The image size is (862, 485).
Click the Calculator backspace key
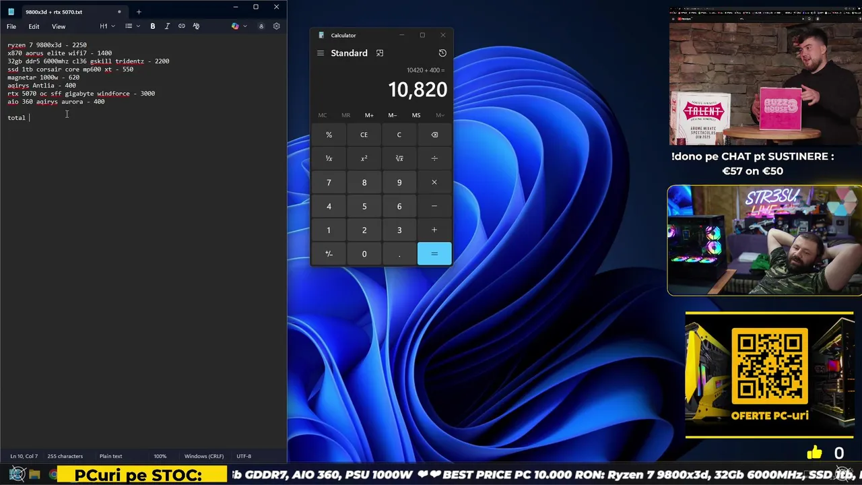pos(434,135)
